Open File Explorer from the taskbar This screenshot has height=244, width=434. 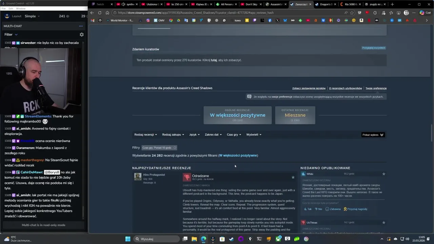click(194, 239)
